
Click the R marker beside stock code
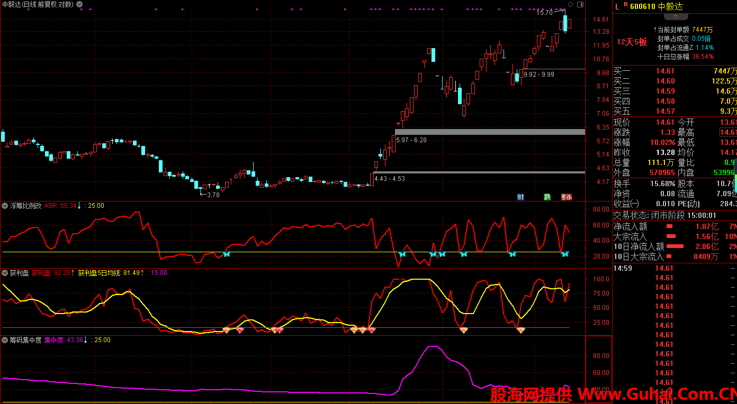[x=625, y=5]
